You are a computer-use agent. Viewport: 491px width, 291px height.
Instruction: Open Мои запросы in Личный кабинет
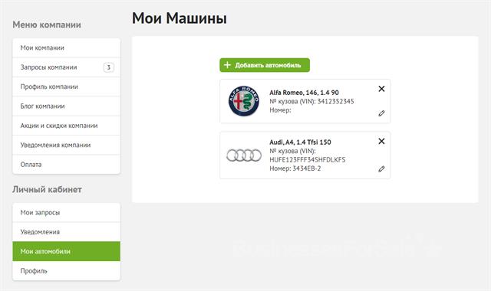point(67,213)
